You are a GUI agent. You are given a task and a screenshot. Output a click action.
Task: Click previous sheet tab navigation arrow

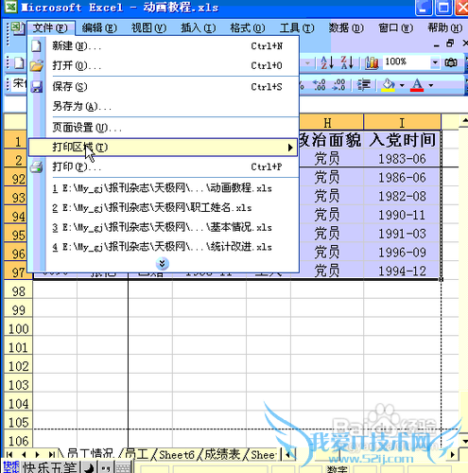[x=24, y=454]
